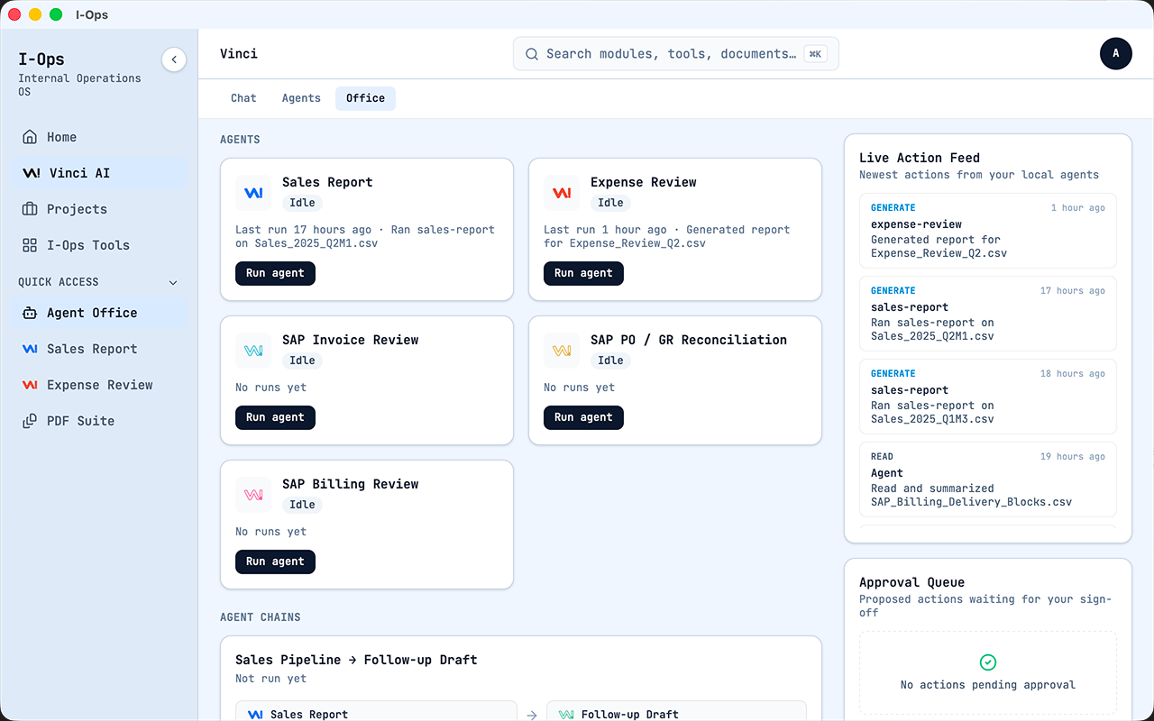Open the Agent READ feed entry from 19 hours ago

coord(988,479)
